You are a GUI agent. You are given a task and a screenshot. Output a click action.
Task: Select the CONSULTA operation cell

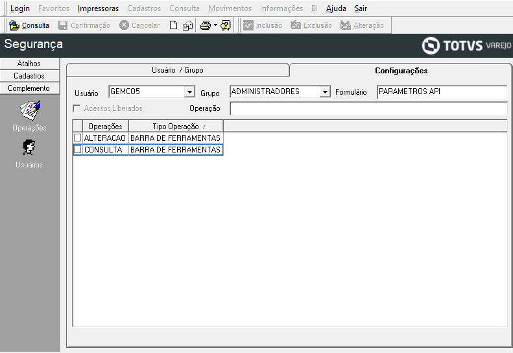105,150
